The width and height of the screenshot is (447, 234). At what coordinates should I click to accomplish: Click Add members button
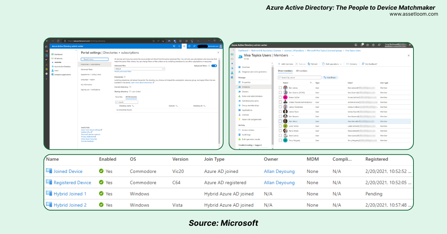click(x=286, y=64)
